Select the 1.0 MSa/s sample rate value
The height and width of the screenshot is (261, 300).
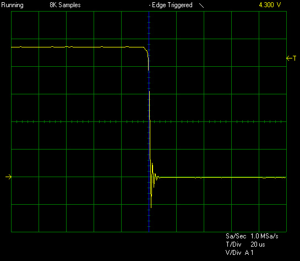[x=264, y=236]
